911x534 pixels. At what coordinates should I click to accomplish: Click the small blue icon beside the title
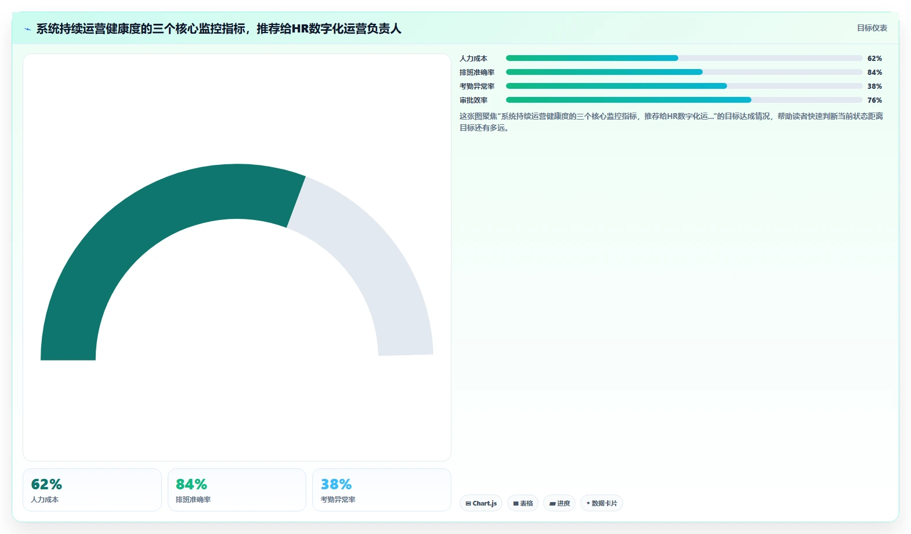point(27,29)
